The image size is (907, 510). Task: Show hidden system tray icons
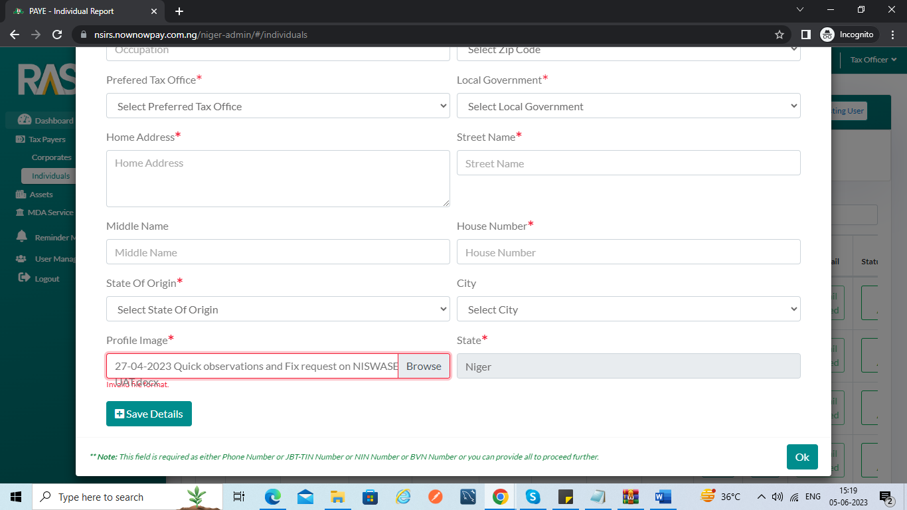761,497
